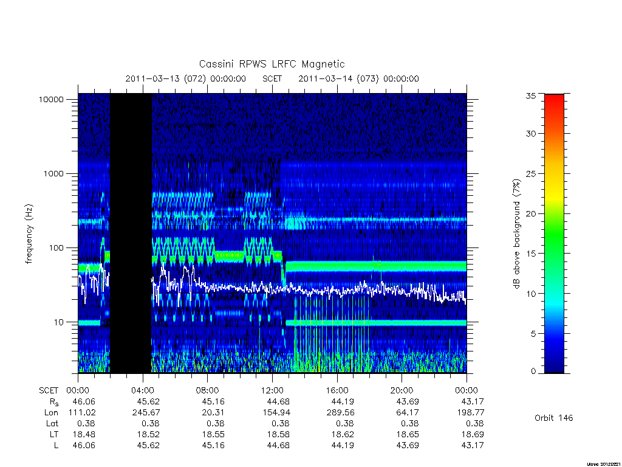Pick the red top of the colorbar
This screenshot has width=622, height=467.
(x=554, y=100)
